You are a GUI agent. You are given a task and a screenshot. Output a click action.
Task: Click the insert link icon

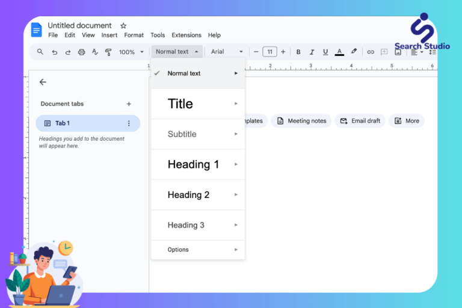pos(371,52)
